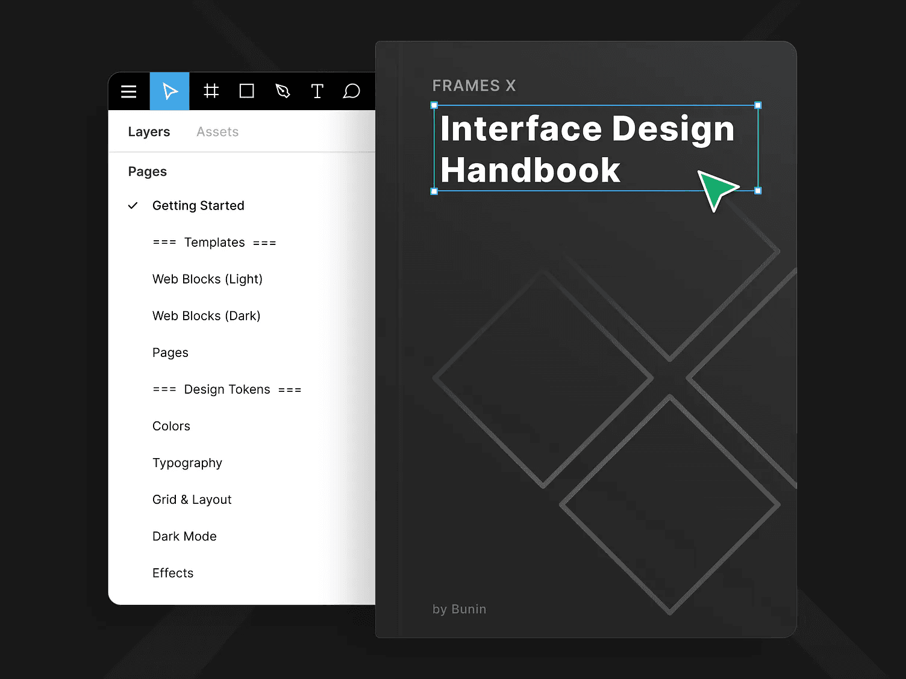Select the Move tool
906x679 pixels.
pyautogui.click(x=169, y=91)
